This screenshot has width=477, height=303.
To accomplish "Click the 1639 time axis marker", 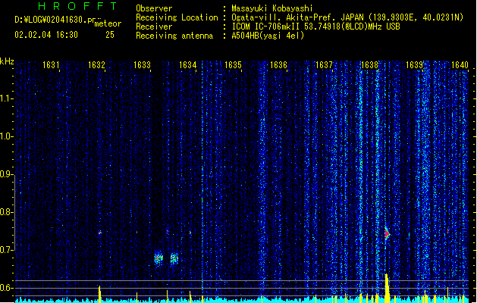I will tap(415, 64).
